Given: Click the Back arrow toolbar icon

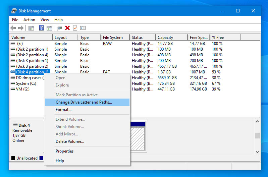Looking at the screenshot, I should (x=13, y=28).
